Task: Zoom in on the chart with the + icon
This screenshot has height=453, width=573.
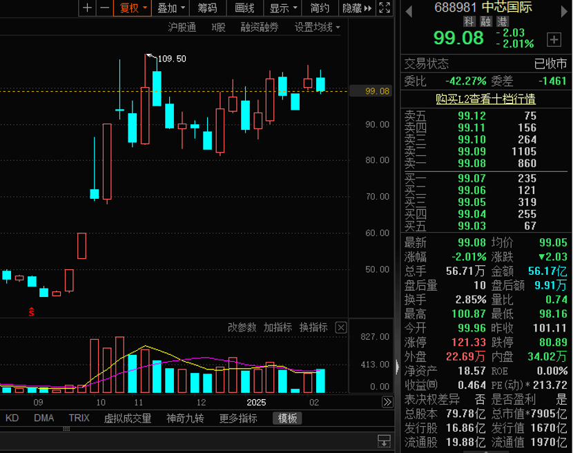Action: (88, 8)
